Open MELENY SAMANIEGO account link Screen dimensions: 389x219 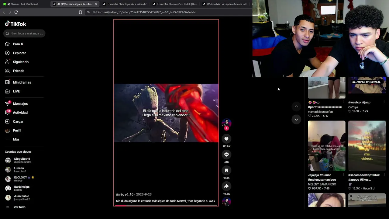coord(322,184)
